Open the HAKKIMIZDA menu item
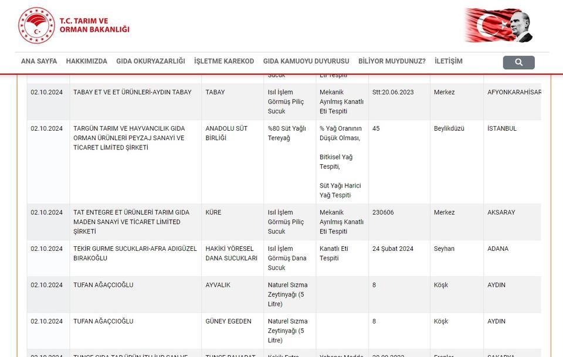This screenshot has height=357, width=563. click(87, 61)
